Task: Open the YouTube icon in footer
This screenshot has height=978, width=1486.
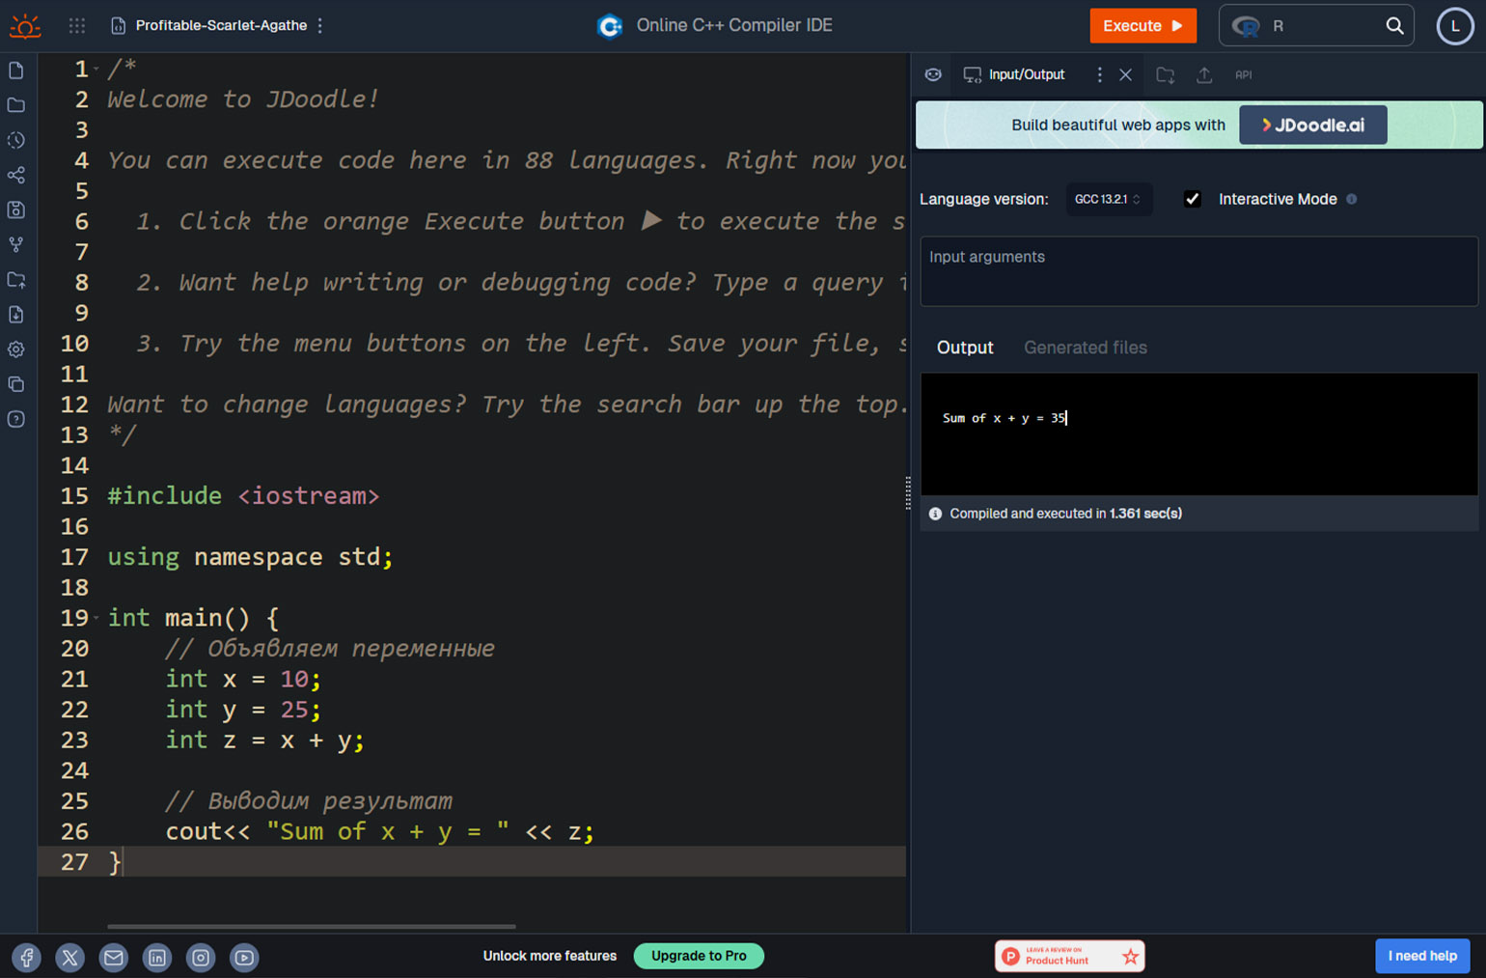Action: click(x=244, y=957)
